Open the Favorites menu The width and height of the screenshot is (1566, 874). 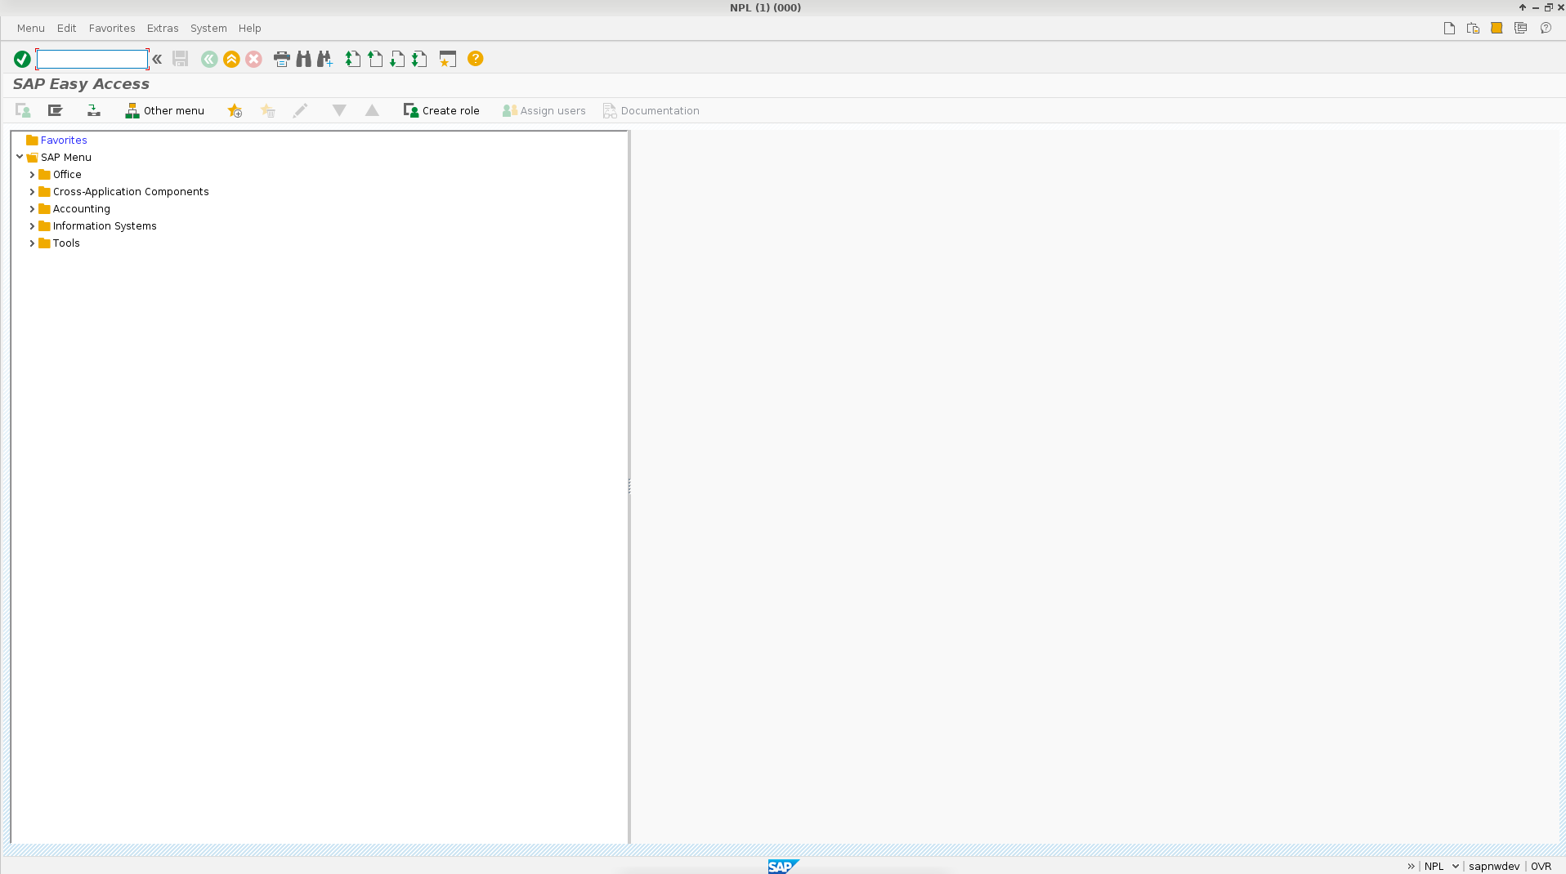tap(112, 28)
